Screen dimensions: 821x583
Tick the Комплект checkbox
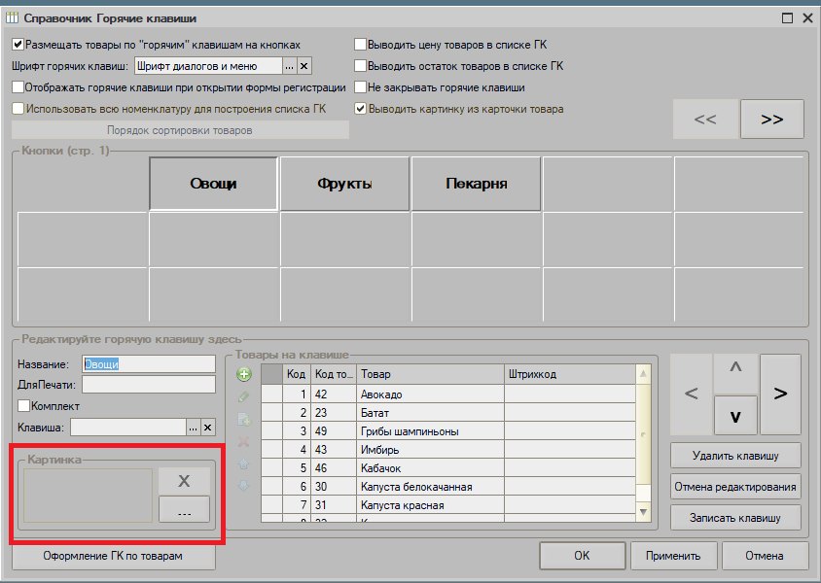pyautogui.click(x=23, y=406)
